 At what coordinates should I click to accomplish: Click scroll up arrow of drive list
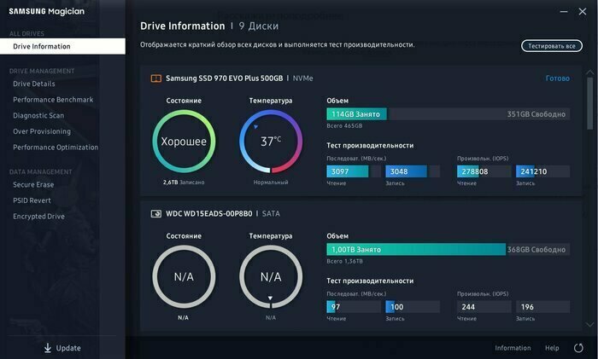590,72
